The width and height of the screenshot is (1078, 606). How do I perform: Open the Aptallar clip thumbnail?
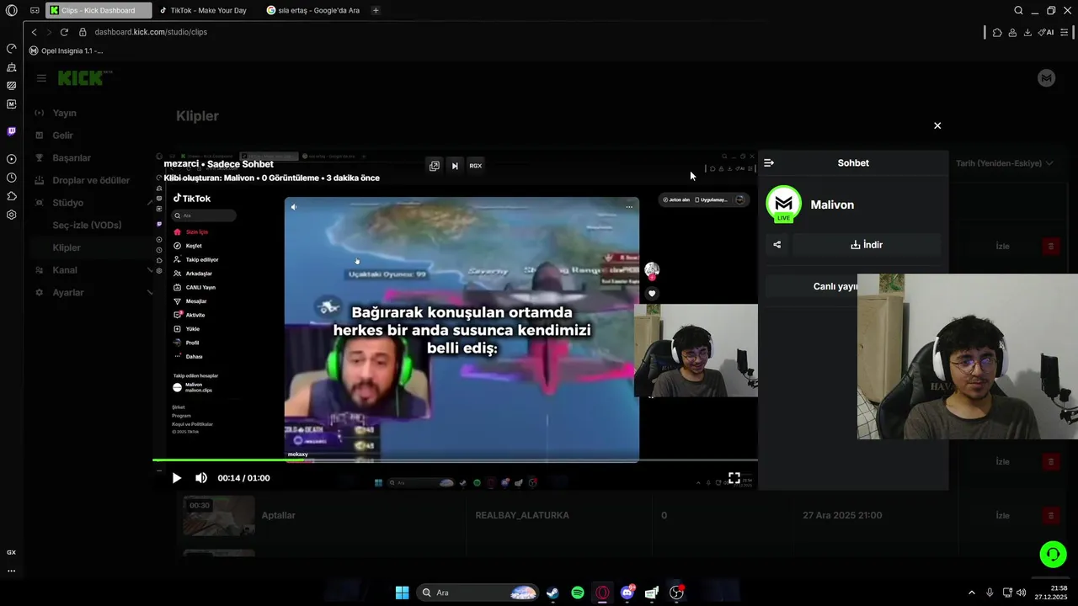coord(219,515)
